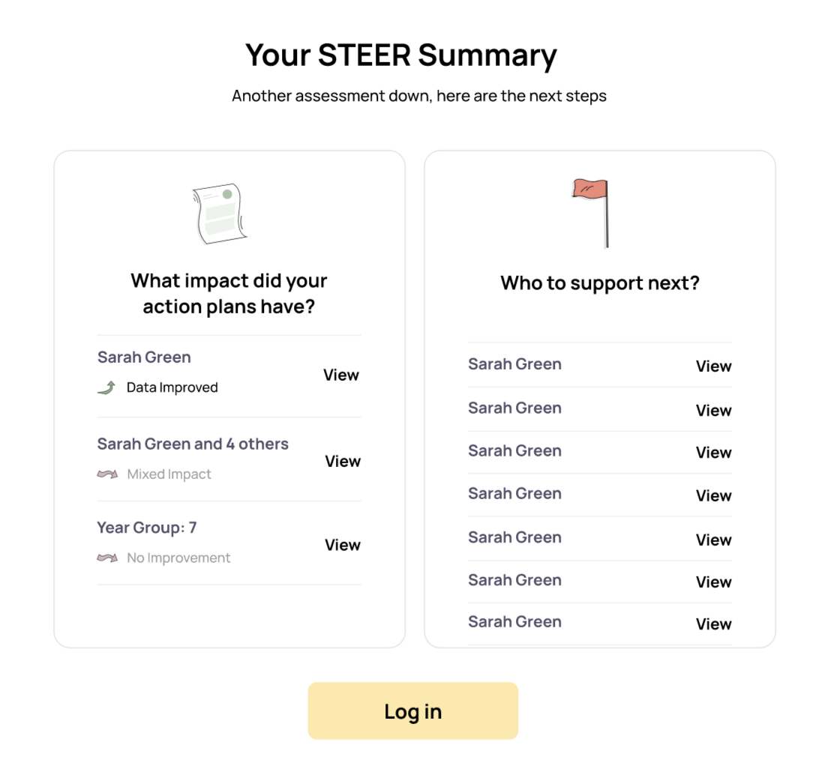View Sarah Green and 4 others plan
This screenshot has height=784, width=834.
pyautogui.click(x=343, y=462)
